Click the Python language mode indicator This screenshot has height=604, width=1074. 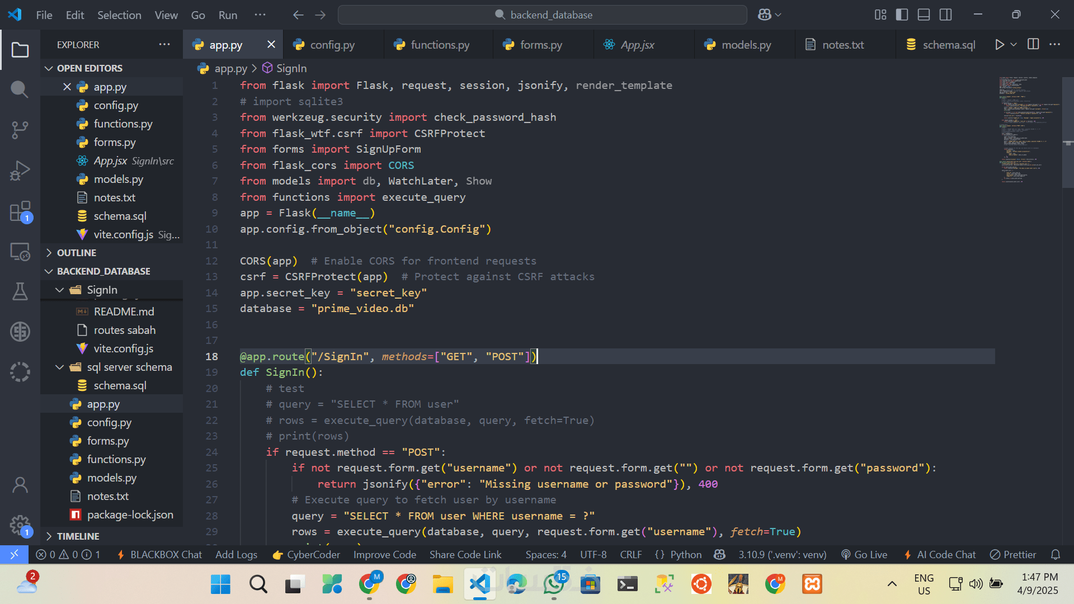(x=685, y=555)
